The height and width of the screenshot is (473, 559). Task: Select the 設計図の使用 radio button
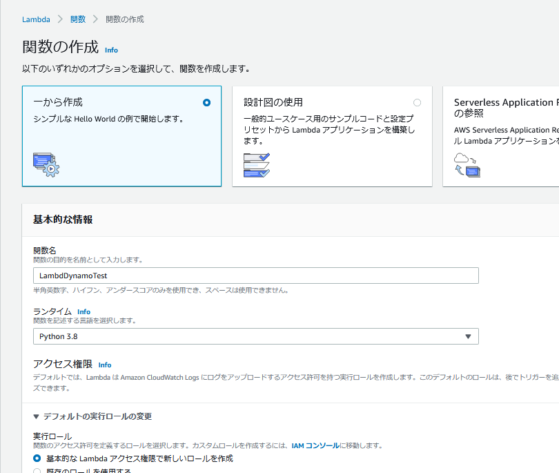pyautogui.click(x=417, y=103)
